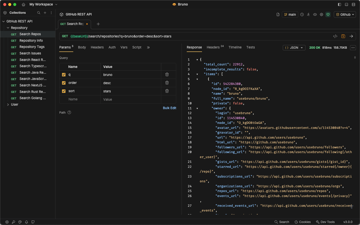Open the Timeline tab
Image resolution: width=360 pixels, height=225 pixels.
235,47
